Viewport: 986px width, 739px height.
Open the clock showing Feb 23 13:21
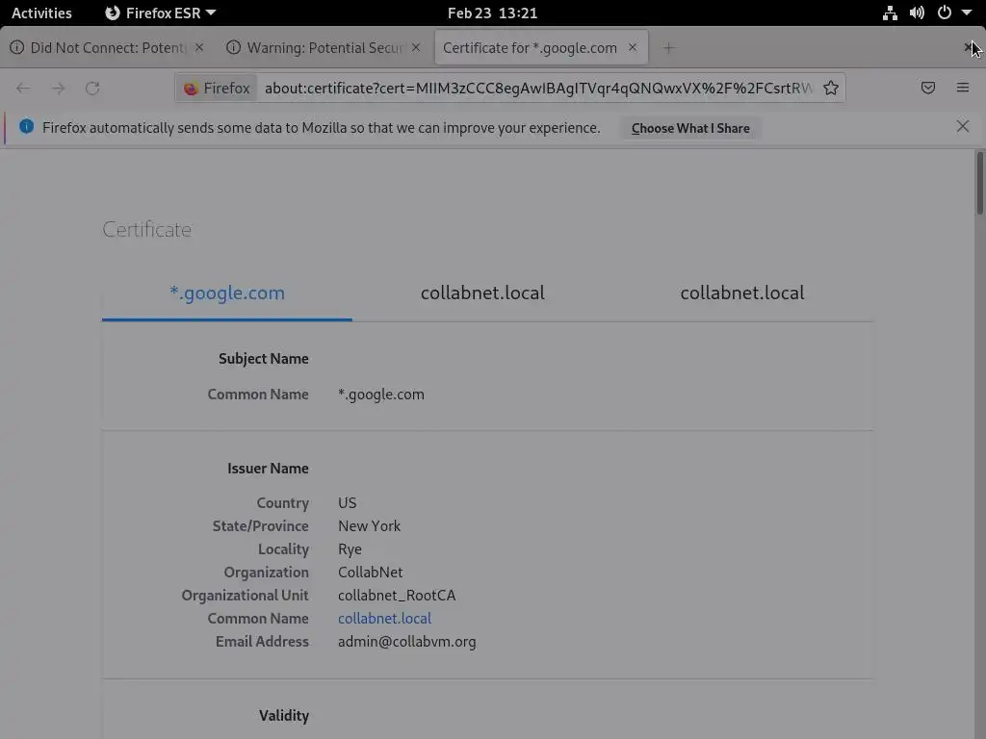tap(492, 13)
